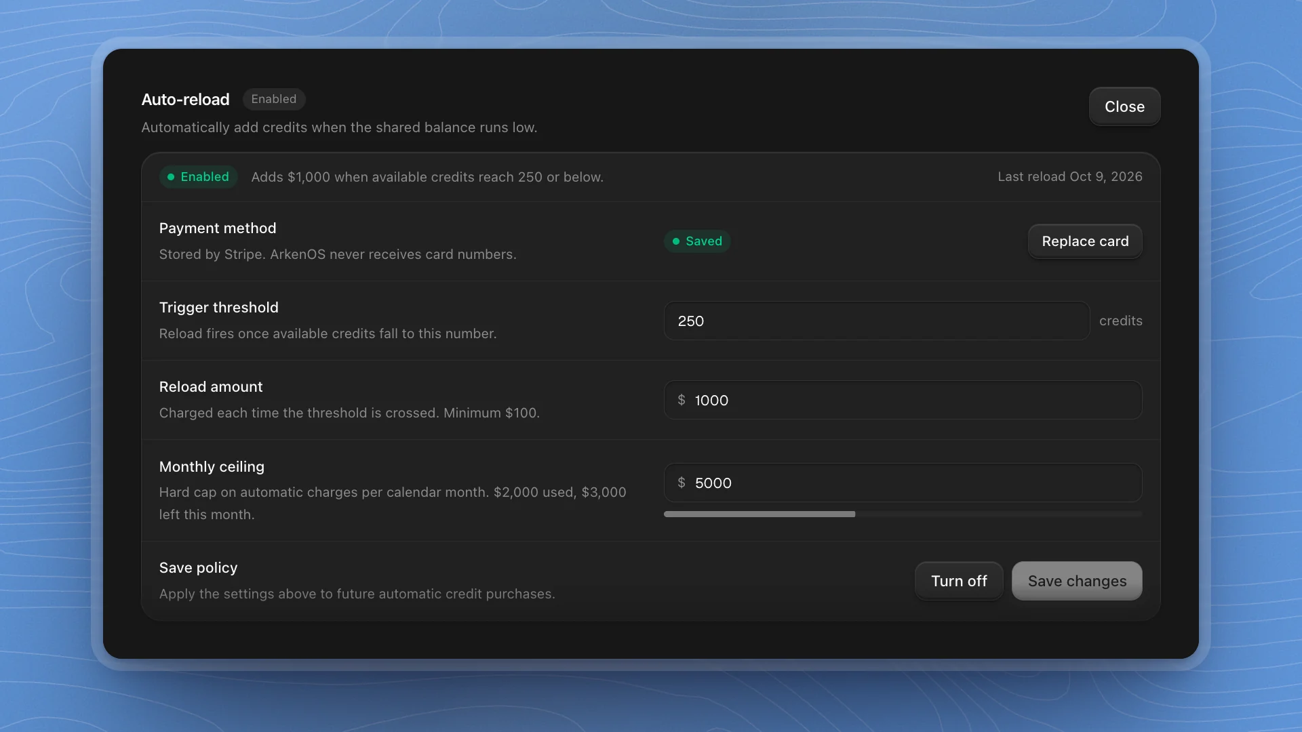Viewport: 1302px width, 732px height.
Task: Click the Trigger threshold label
Action: pos(219,308)
